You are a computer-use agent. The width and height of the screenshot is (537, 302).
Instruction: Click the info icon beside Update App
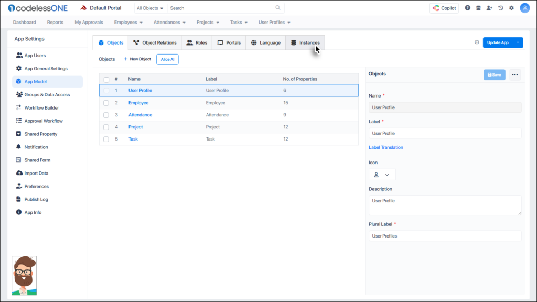477,42
